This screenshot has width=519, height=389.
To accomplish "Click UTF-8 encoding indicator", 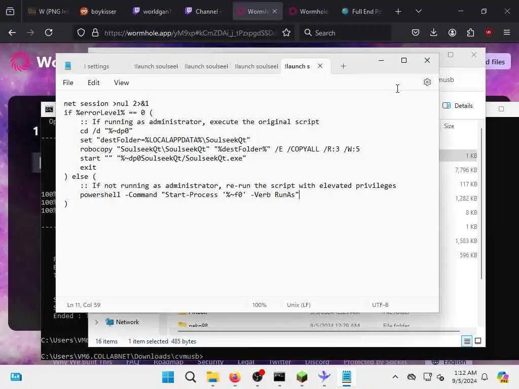I will click(380, 304).
